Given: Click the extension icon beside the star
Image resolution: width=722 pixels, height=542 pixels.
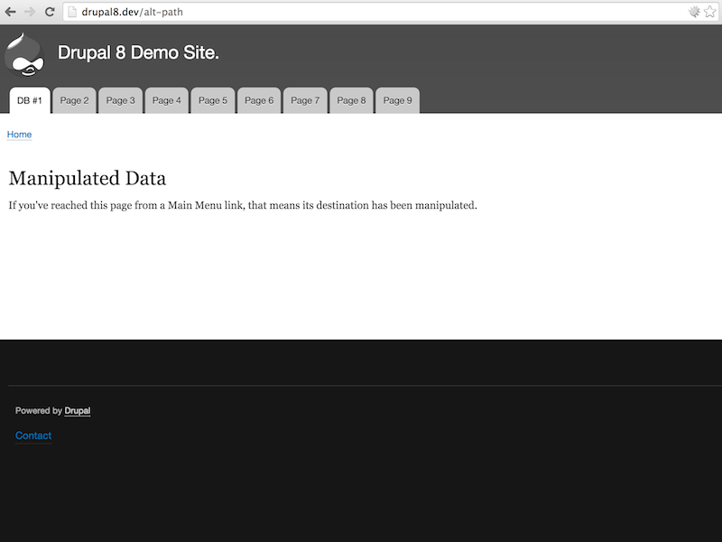Looking at the screenshot, I should (x=693, y=12).
